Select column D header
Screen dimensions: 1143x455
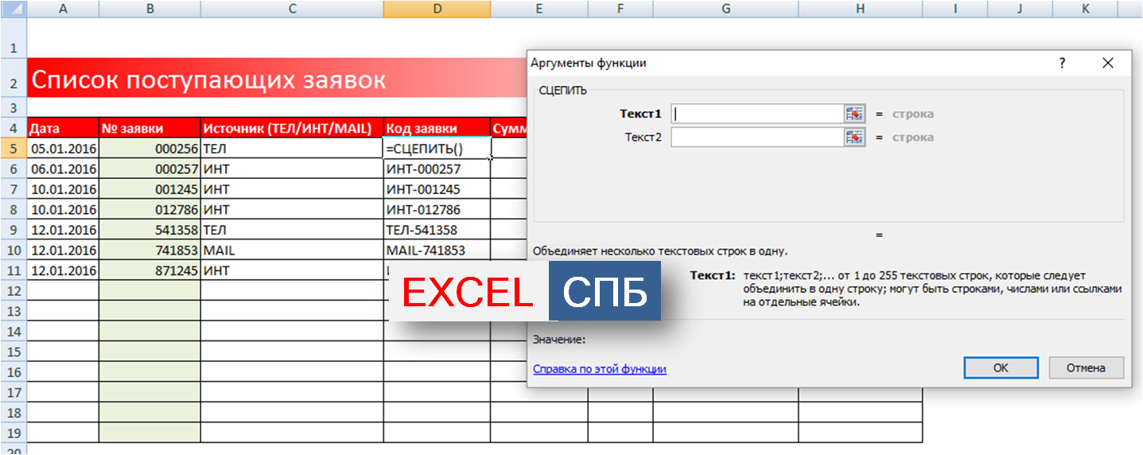pos(437,9)
